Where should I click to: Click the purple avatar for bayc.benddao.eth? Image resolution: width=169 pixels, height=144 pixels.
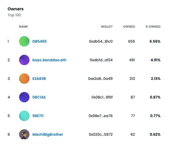pyautogui.click(x=24, y=60)
